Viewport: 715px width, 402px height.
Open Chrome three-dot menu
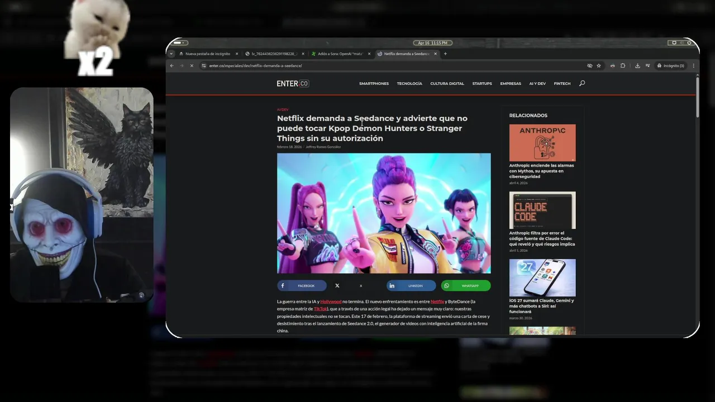[x=693, y=66]
